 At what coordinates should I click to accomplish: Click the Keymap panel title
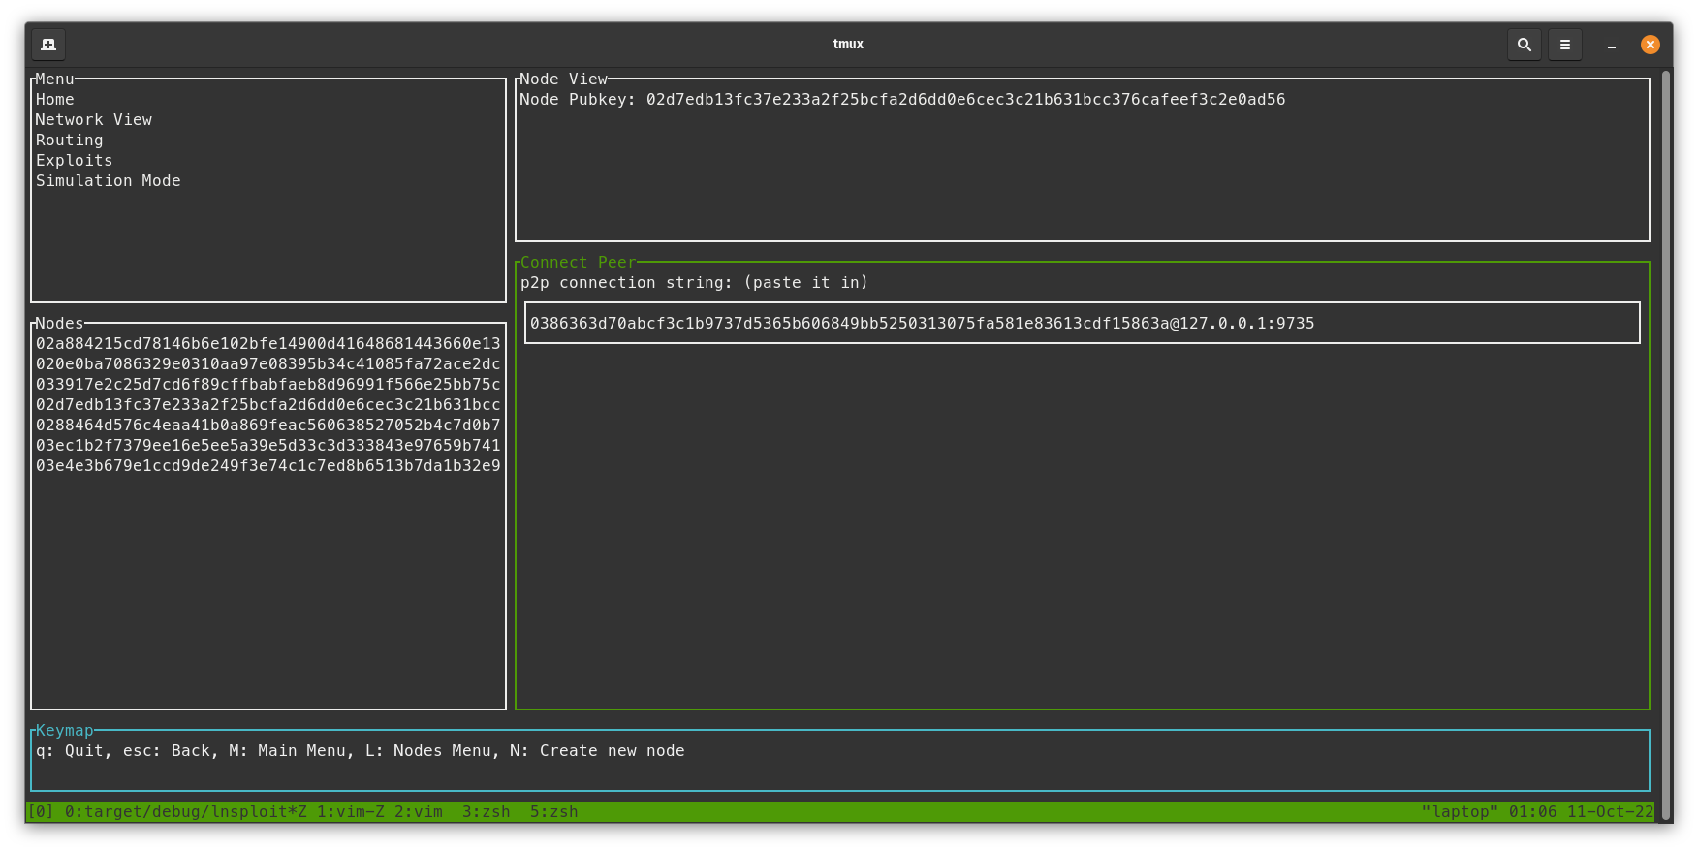point(65,731)
